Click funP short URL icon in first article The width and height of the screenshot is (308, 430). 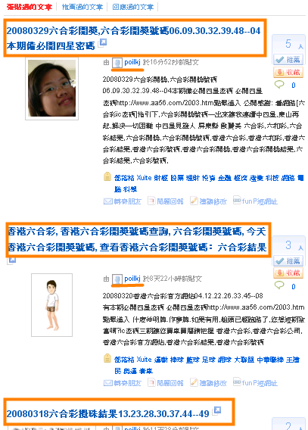[237, 200]
